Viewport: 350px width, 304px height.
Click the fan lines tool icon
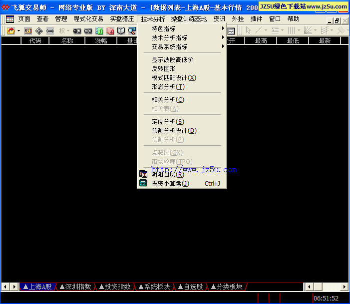(x=308, y=30)
